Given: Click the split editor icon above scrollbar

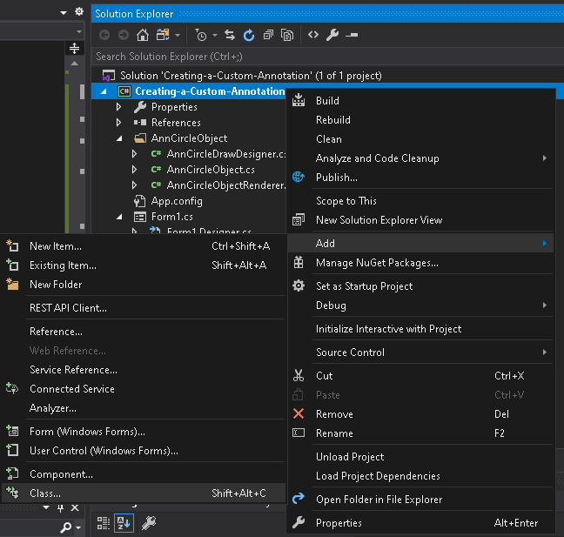Looking at the screenshot, I should 74,48.
